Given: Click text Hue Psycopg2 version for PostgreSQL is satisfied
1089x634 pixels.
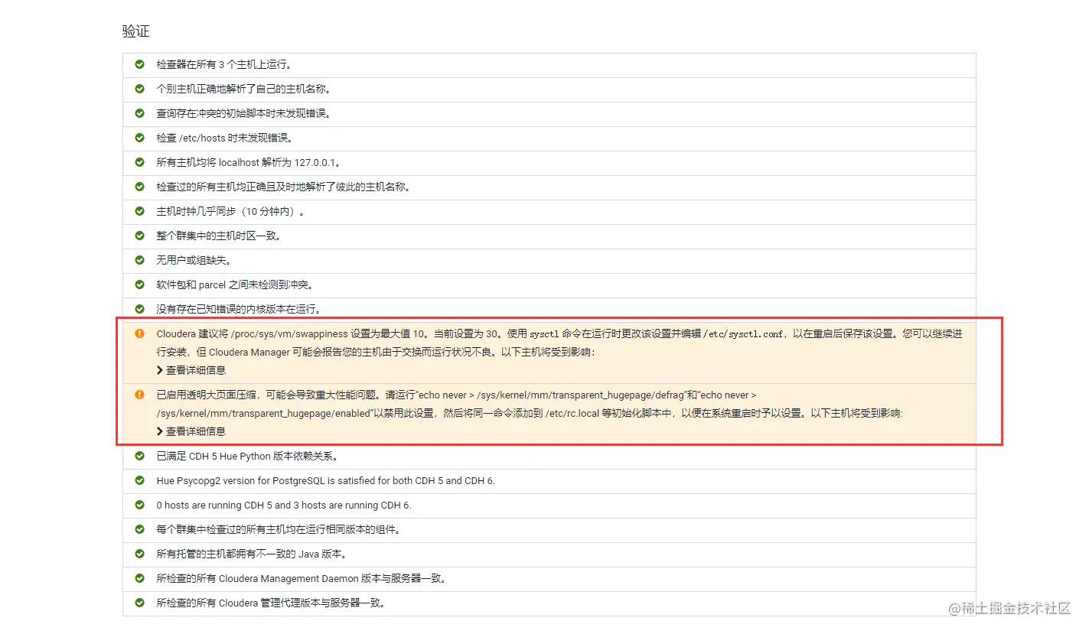Looking at the screenshot, I should 325,481.
